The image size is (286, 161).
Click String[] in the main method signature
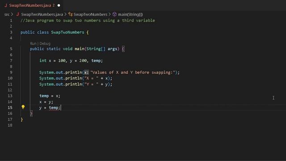[x=96, y=49]
